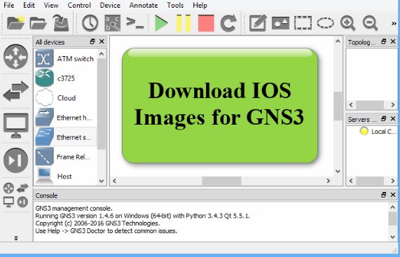400x257 pixels.
Task: Click the Open project folder icon
Action: [38, 23]
